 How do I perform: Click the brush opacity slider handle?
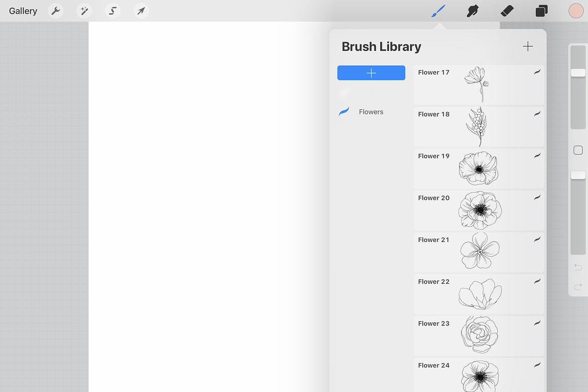point(578,175)
